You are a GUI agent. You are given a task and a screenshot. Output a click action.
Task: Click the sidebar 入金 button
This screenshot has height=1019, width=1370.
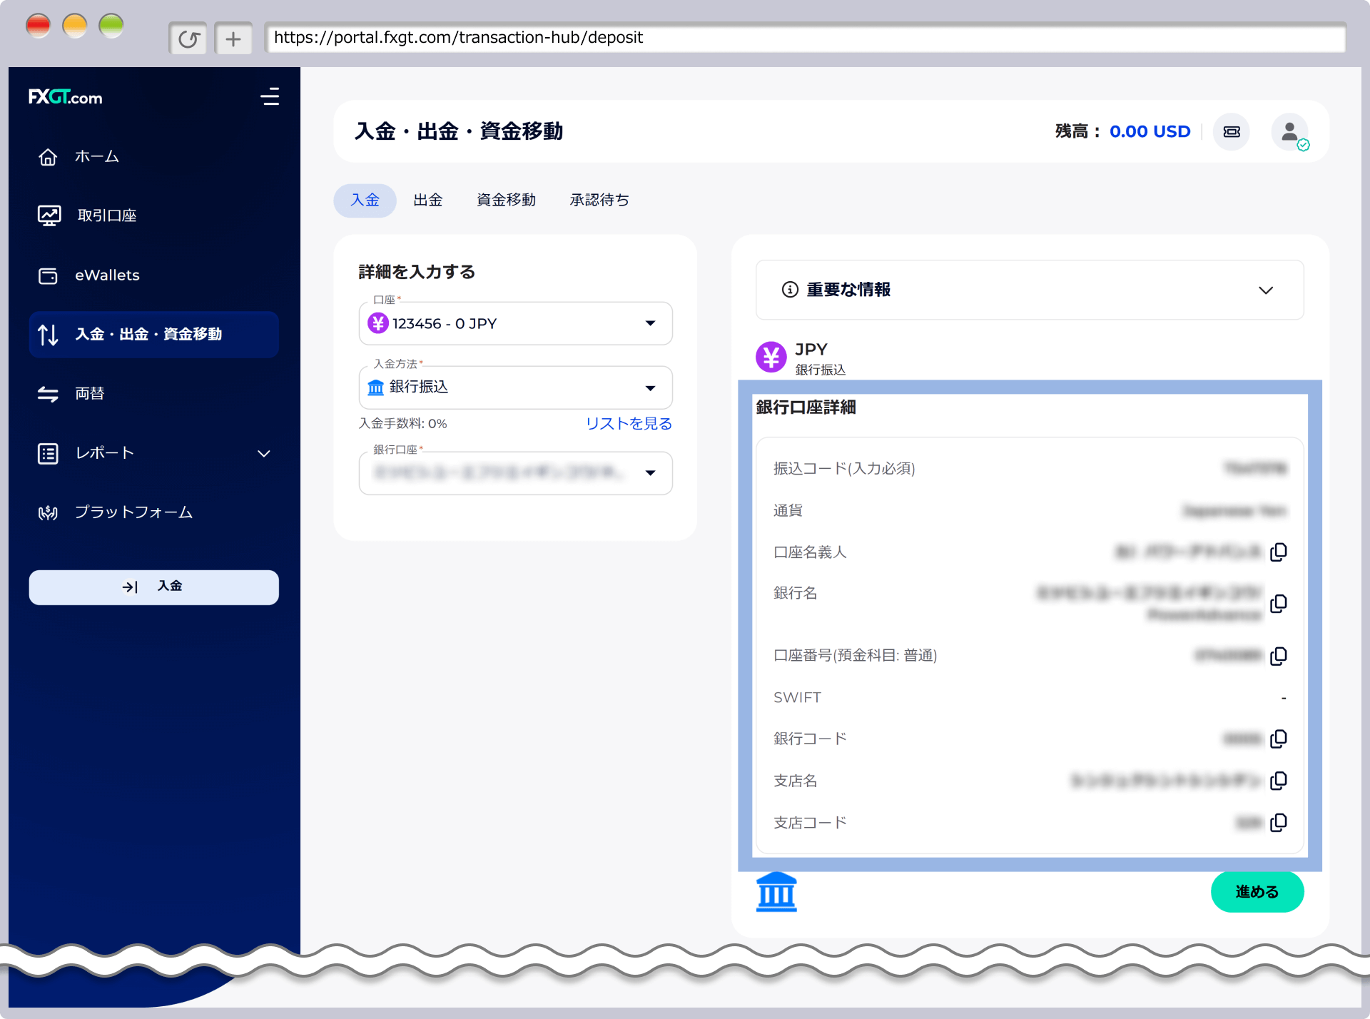(153, 587)
